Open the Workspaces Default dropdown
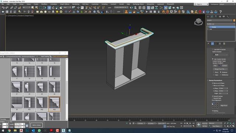This screenshot has width=236, height=133. click(227, 4)
